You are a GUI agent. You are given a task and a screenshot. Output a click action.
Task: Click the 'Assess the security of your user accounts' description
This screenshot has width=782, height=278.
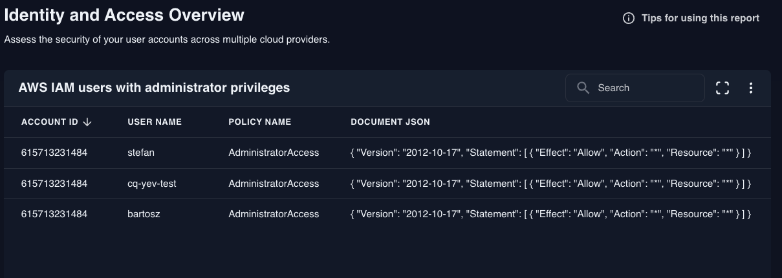[167, 39]
